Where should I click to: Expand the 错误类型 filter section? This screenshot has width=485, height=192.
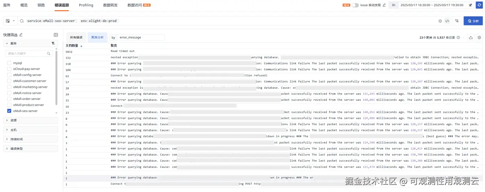click(x=31, y=149)
